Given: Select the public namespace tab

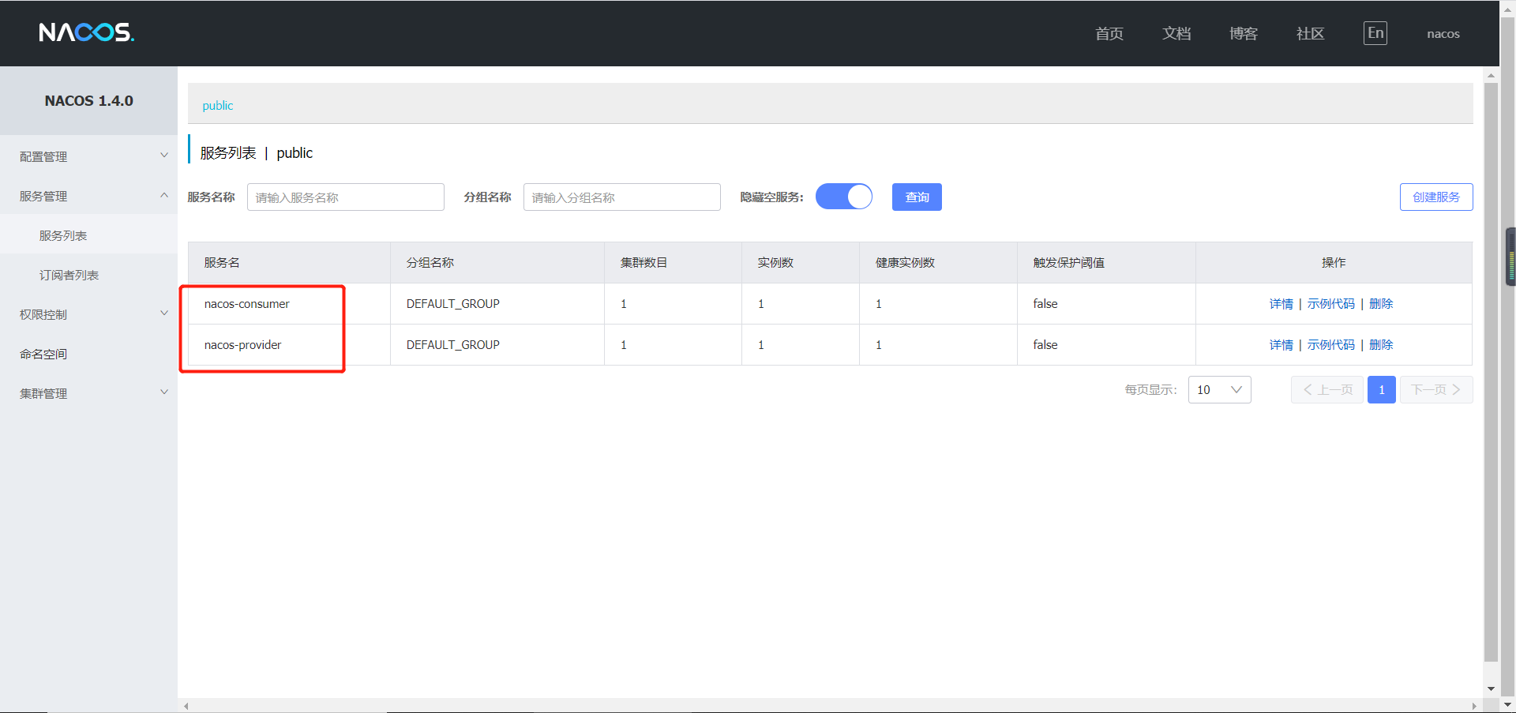Looking at the screenshot, I should coord(218,106).
